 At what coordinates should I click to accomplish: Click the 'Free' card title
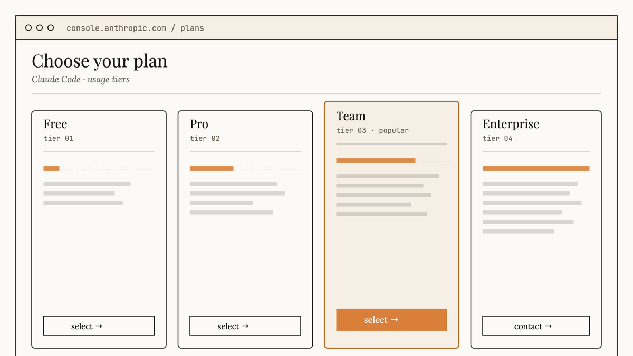(55, 124)
